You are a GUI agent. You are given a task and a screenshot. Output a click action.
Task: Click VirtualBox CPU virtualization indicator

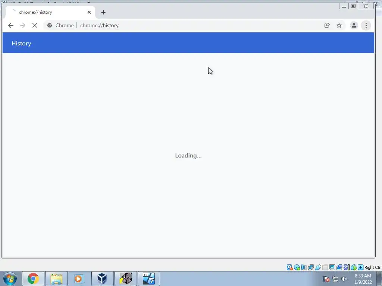point(346,267)
